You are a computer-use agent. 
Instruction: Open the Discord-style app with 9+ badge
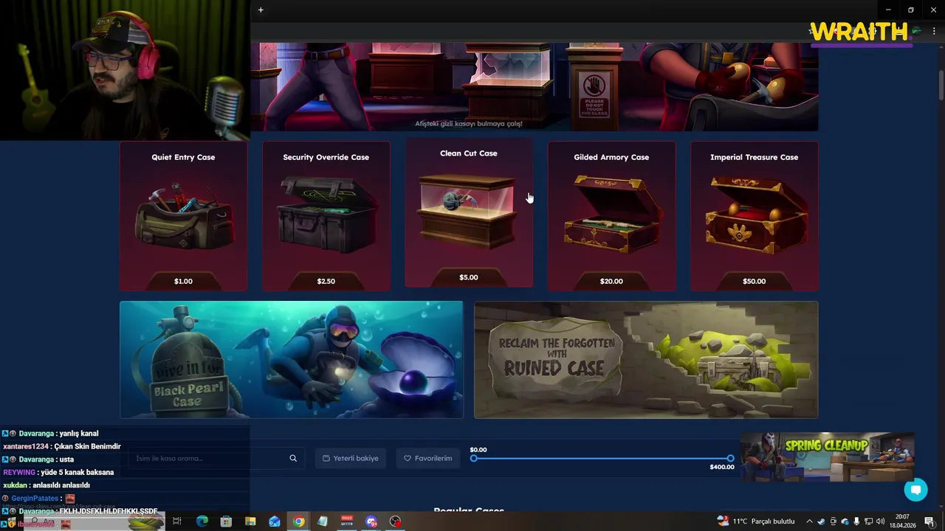click(371, 521)
